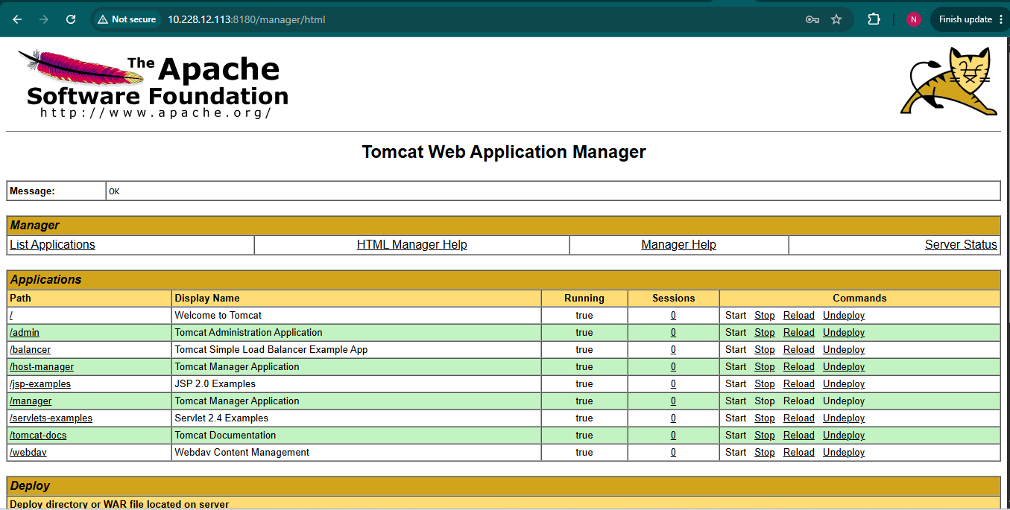Viewport: 1010px width, 510px height.
Task: Open the saved password key icon
Action: pos(812,19)
